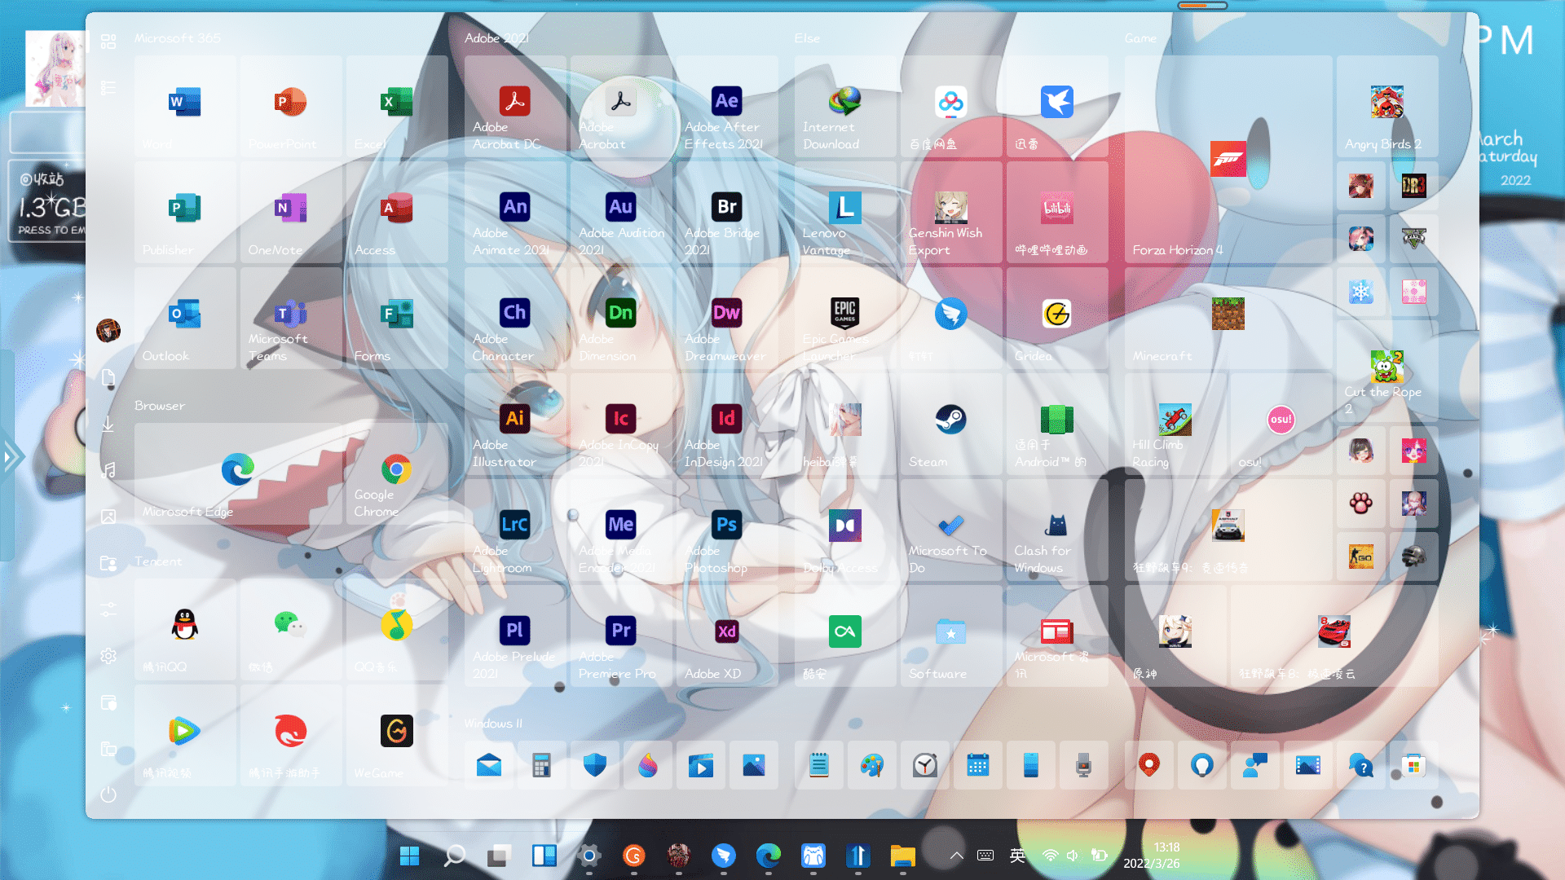Open the Calculator app tile
Viewport: 1565px width, 880px height.
[541, 765]
